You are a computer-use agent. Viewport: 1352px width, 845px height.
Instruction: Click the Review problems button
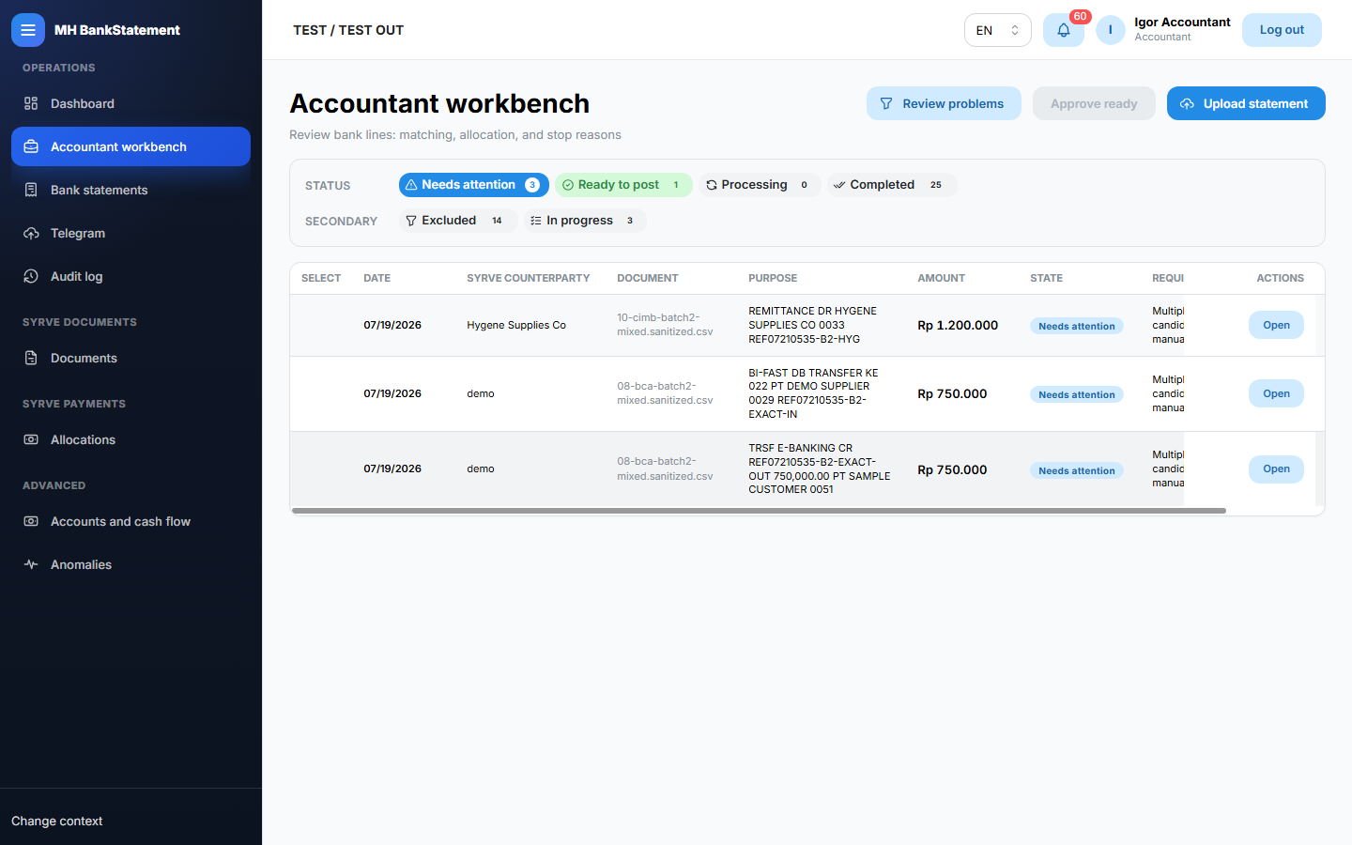pos(944,103)
